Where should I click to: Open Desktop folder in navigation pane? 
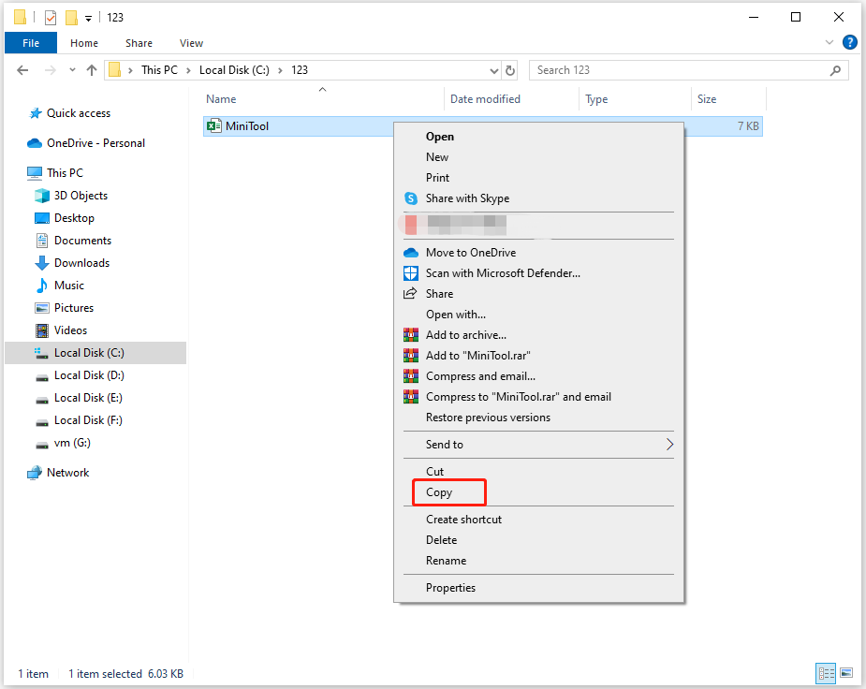(x=74, y=218)
